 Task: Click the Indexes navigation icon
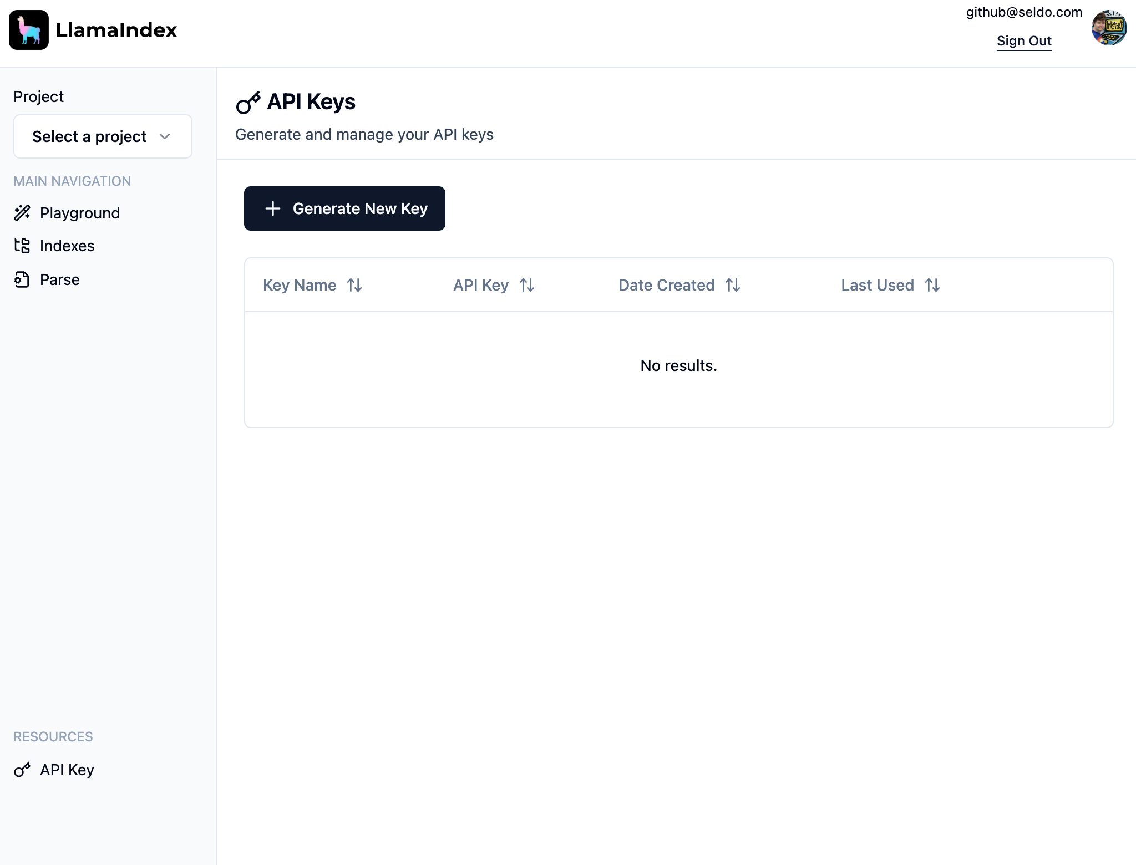(x=23, y=245)
